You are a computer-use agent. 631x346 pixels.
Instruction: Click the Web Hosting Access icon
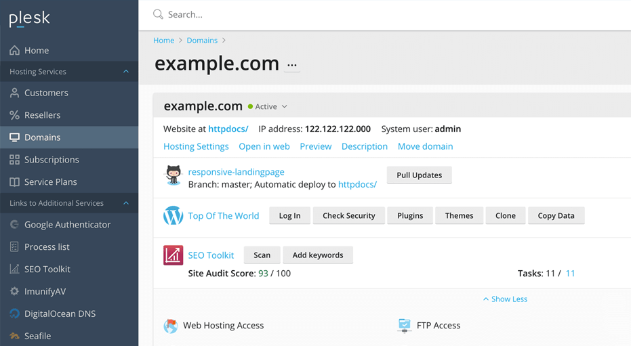tap(171, 326)
